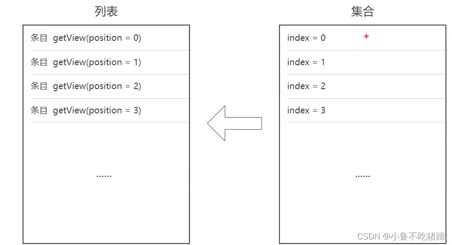Select the index = 1 entry
The image size is (452, 245).
coord(306,62)
